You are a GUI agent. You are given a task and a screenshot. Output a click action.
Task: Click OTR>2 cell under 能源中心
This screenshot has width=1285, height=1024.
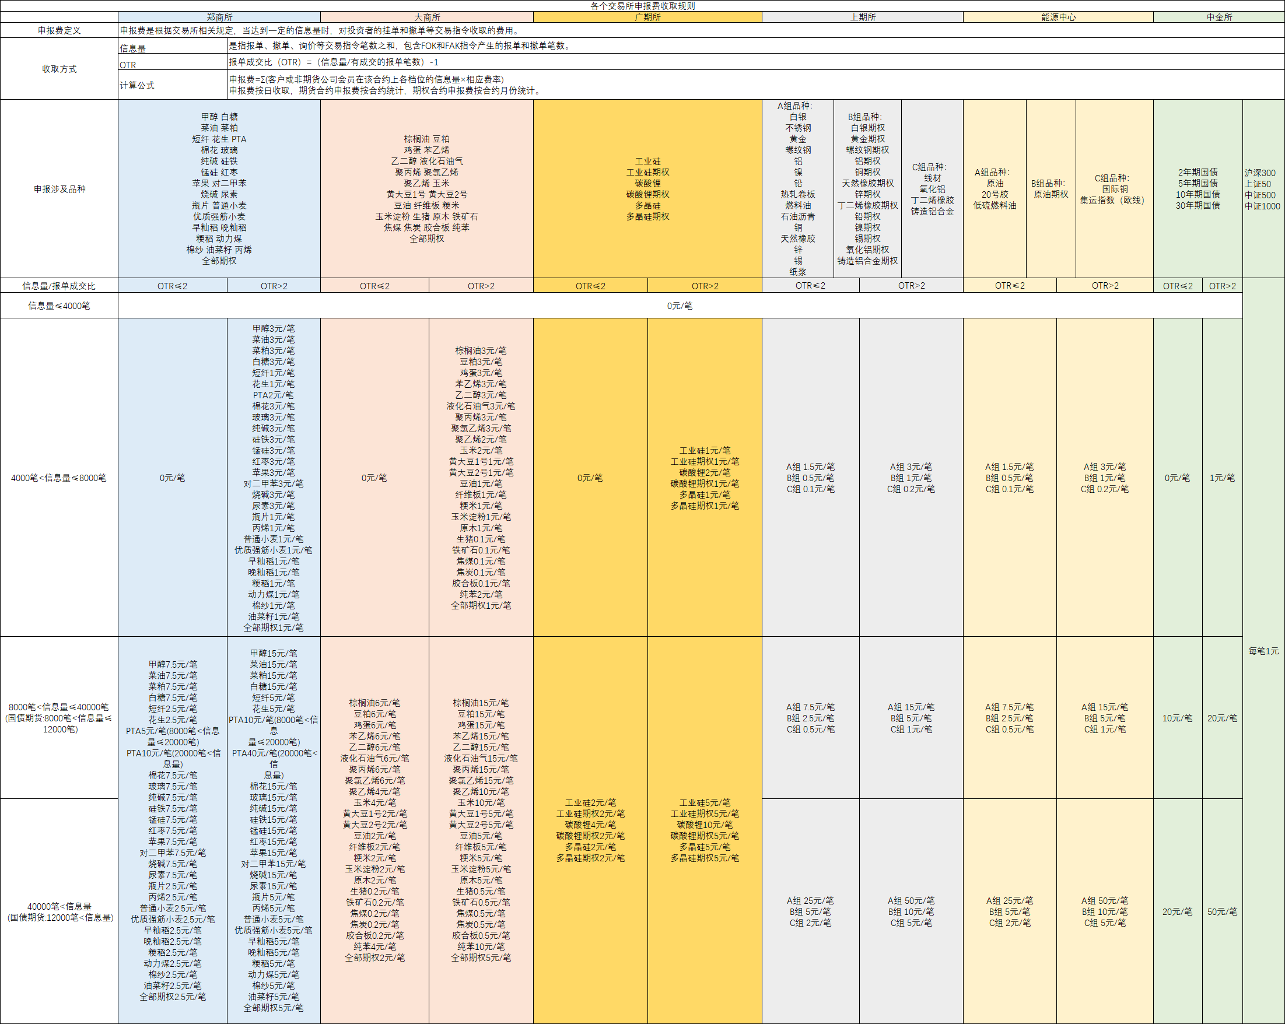click(1105, 286)
